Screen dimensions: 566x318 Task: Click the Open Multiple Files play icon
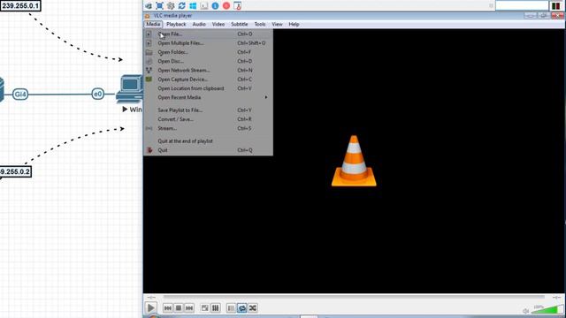(x=149, y=43)
